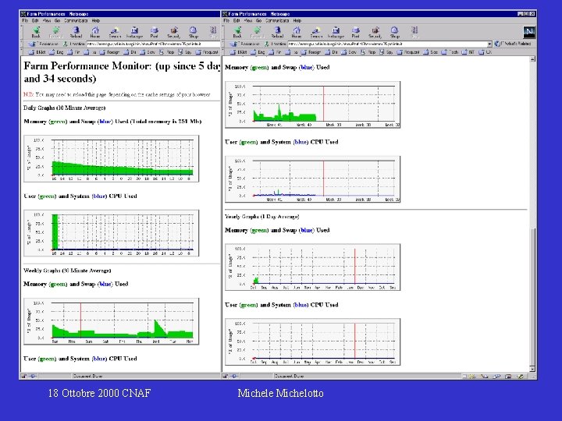Click Shop in the right Netscape window
The image size is (562, 421).
pyautogui.click(x=395, y=32)
